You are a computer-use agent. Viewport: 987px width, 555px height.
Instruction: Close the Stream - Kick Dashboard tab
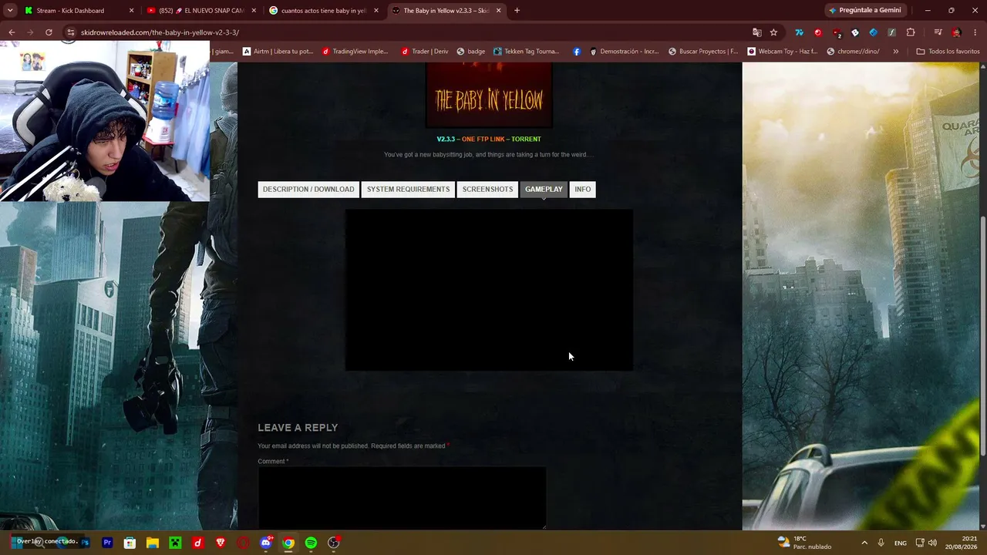point(131,11)
